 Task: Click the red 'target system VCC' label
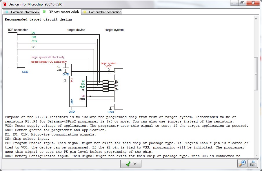pos(108,65)
